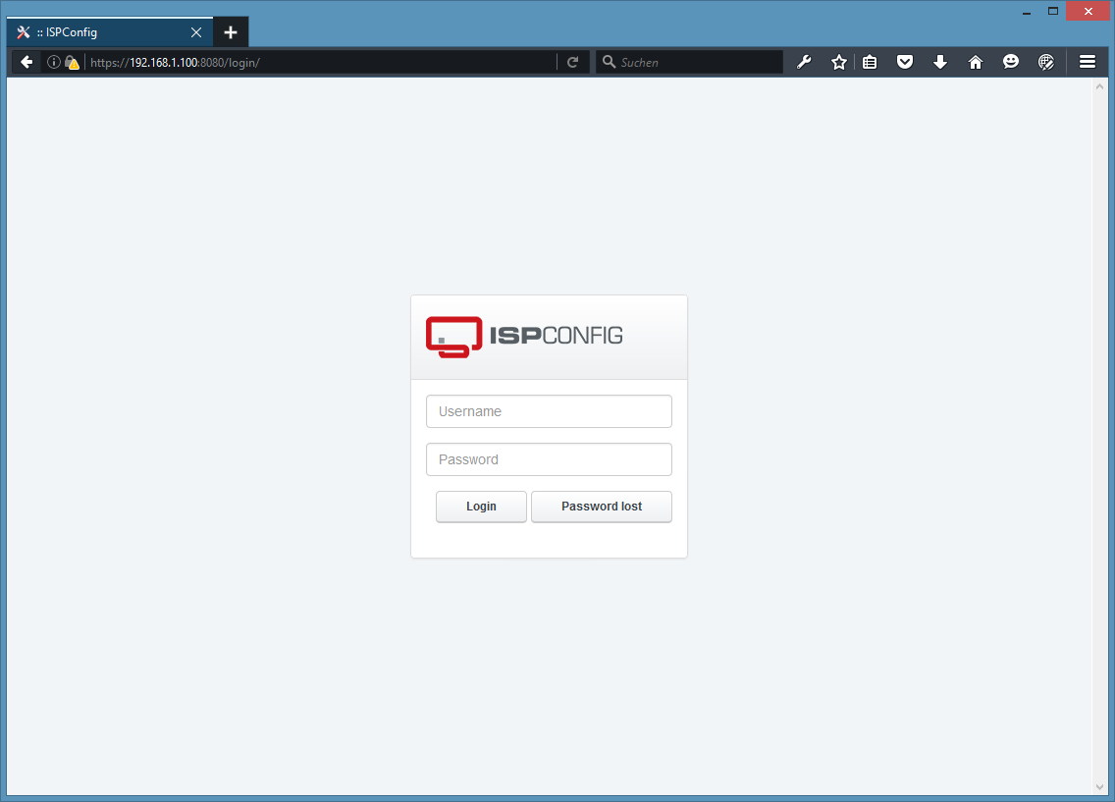Image resolution: width=1115 pixels, height=802 pixels.
Task: Click the scrollbar down arrow
Action: (x=1100, y=787)
